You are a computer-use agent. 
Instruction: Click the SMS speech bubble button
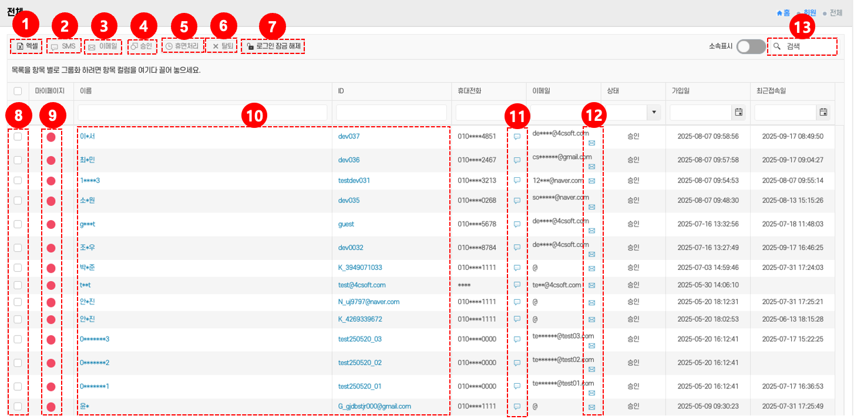pos(63,46)
